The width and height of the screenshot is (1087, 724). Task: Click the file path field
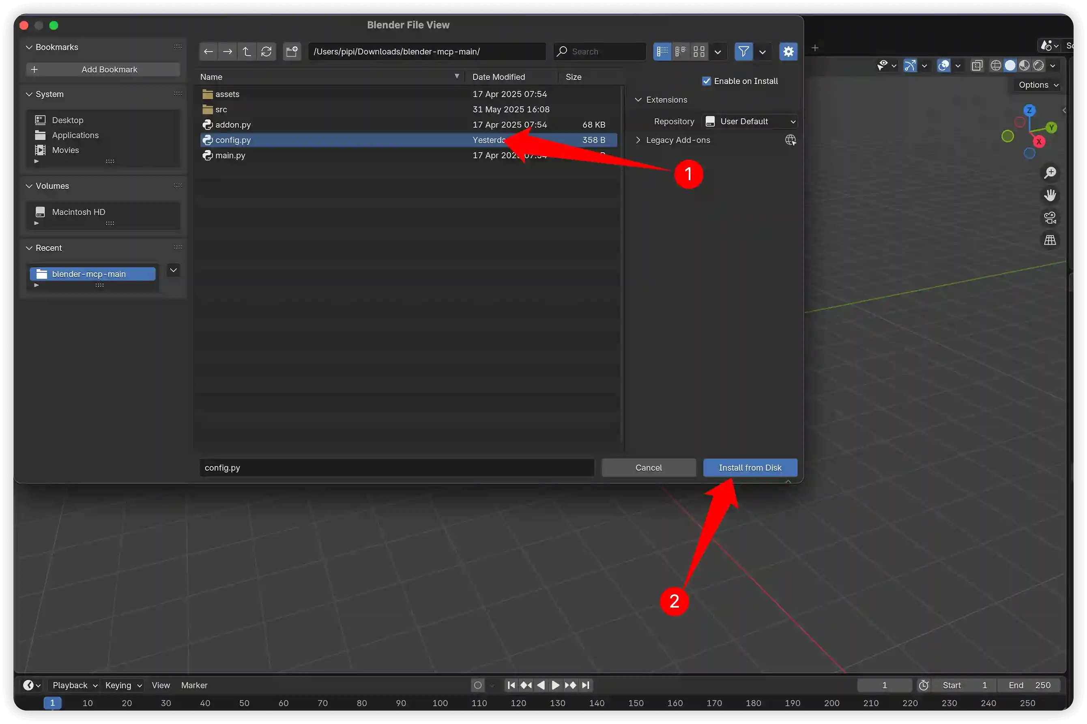pos(427,51)
